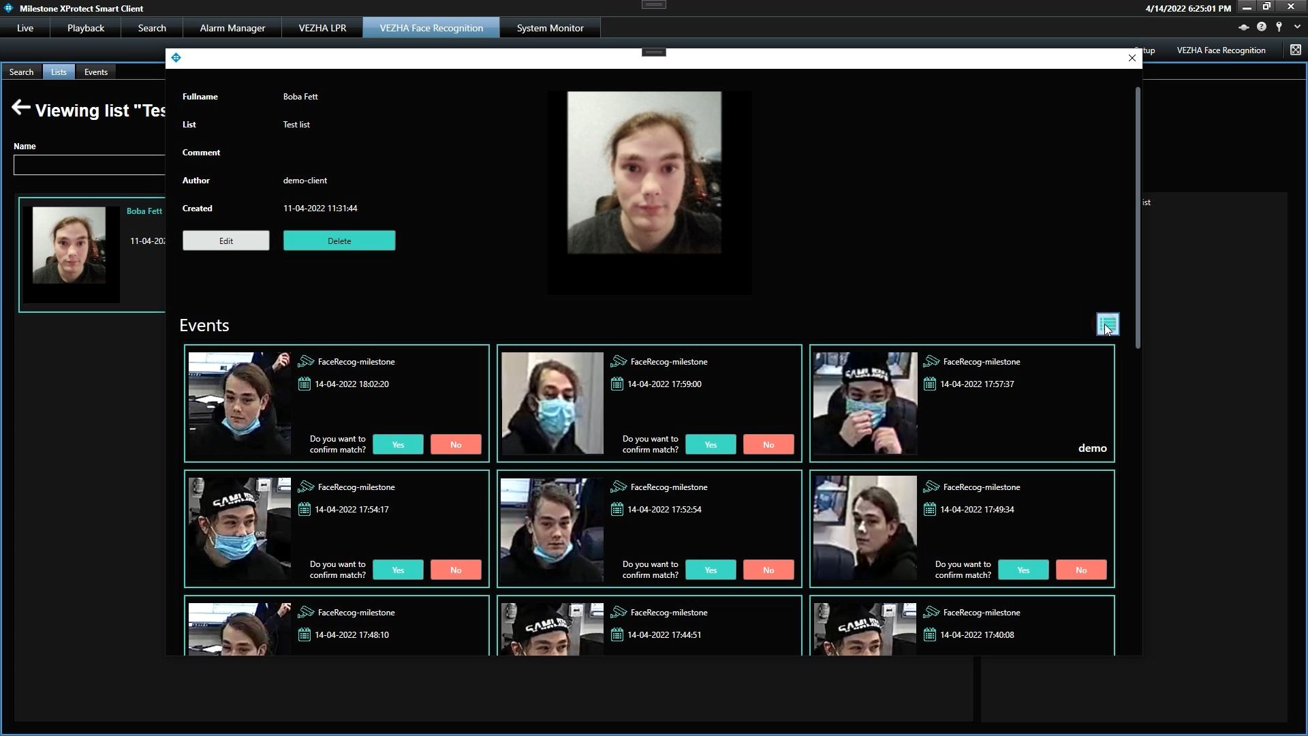Click calendar icon next to 14-04-2022 17:52:54
This screenshot has height=736, width=1308.
[x=617, y=509]
